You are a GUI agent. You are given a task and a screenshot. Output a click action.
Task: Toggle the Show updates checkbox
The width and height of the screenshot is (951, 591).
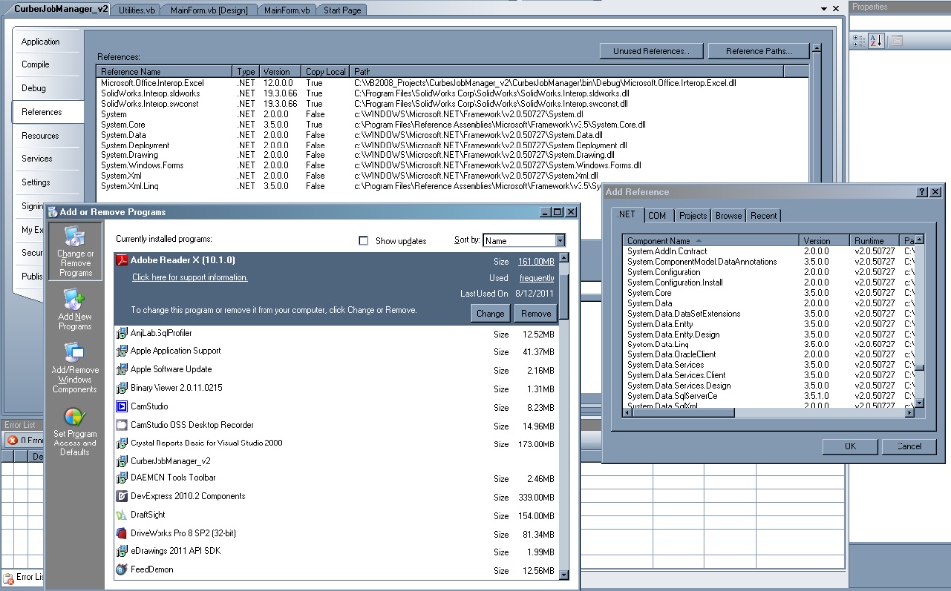[363, 240]
